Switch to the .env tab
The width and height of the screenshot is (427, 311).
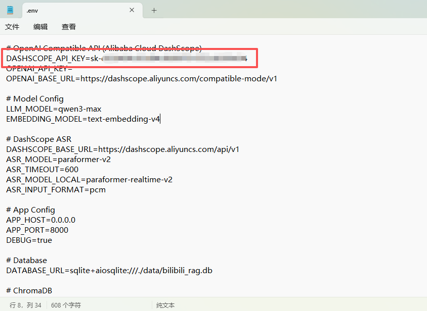[82, 10]
